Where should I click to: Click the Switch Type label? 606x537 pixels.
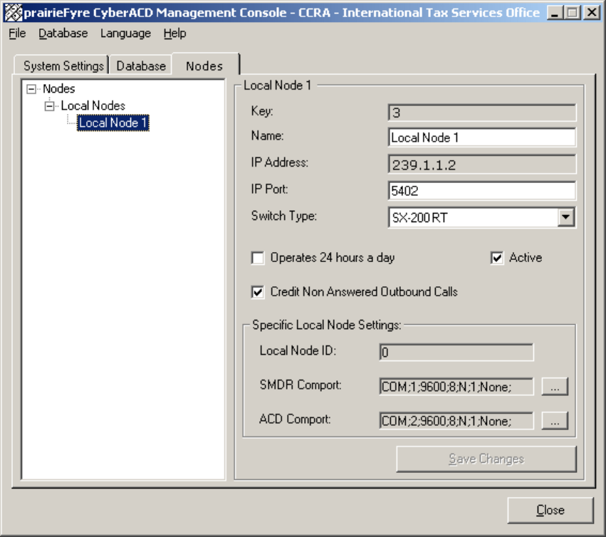pyautogui.click(x=283, y=216)
